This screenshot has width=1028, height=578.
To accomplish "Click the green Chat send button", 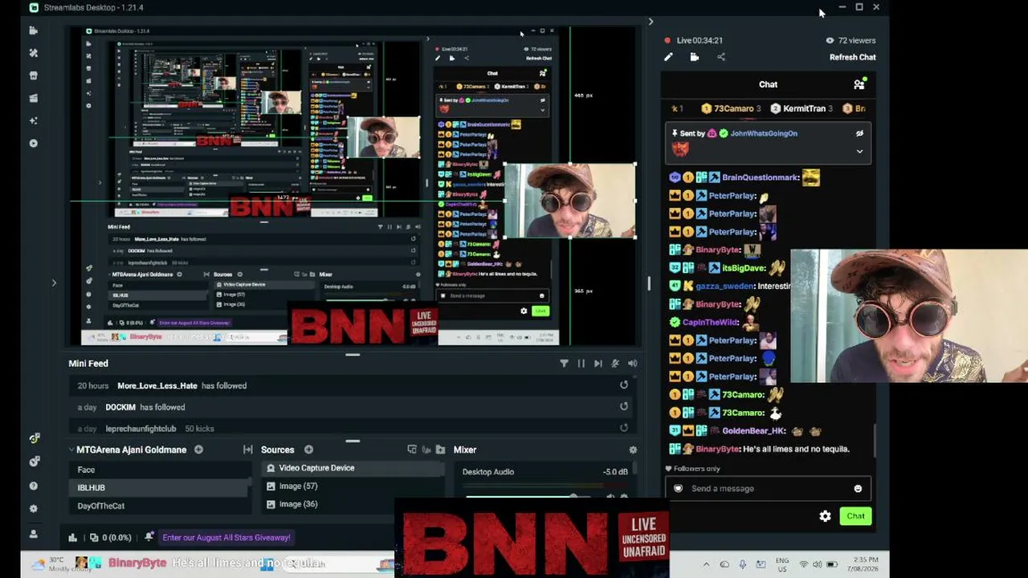I will coord(855,516).
